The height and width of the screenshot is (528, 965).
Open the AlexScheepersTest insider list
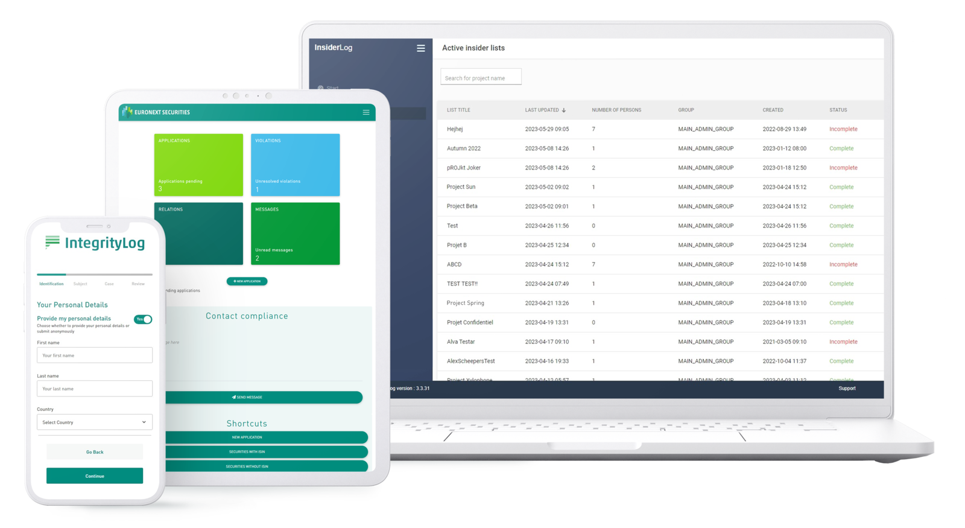tap(660, 361)
